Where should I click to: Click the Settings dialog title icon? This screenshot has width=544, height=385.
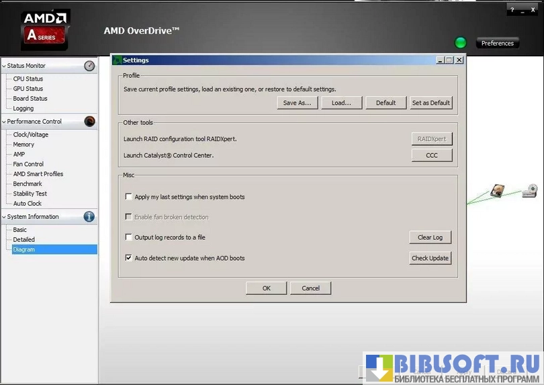pos(118,60)
